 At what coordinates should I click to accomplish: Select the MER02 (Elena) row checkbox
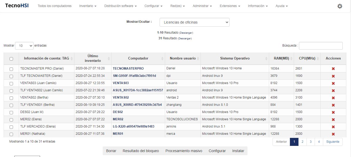[x=11, y=120]
